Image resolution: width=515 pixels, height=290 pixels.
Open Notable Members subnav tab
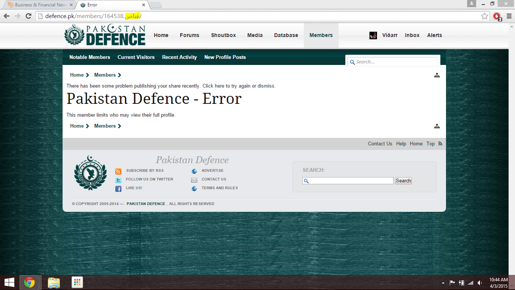(90, 57)
